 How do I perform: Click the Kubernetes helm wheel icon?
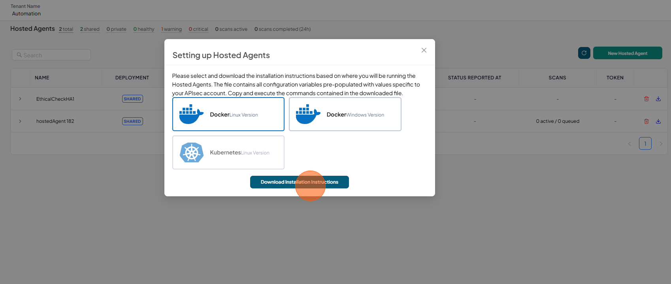pyautogui.click(x=192, y=152)
